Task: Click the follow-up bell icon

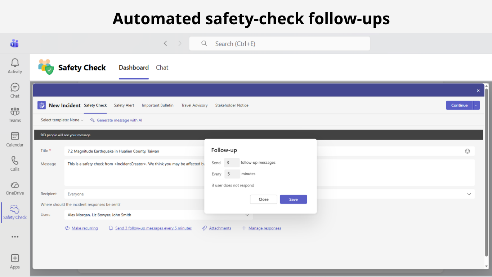Action: click(111, 228)
